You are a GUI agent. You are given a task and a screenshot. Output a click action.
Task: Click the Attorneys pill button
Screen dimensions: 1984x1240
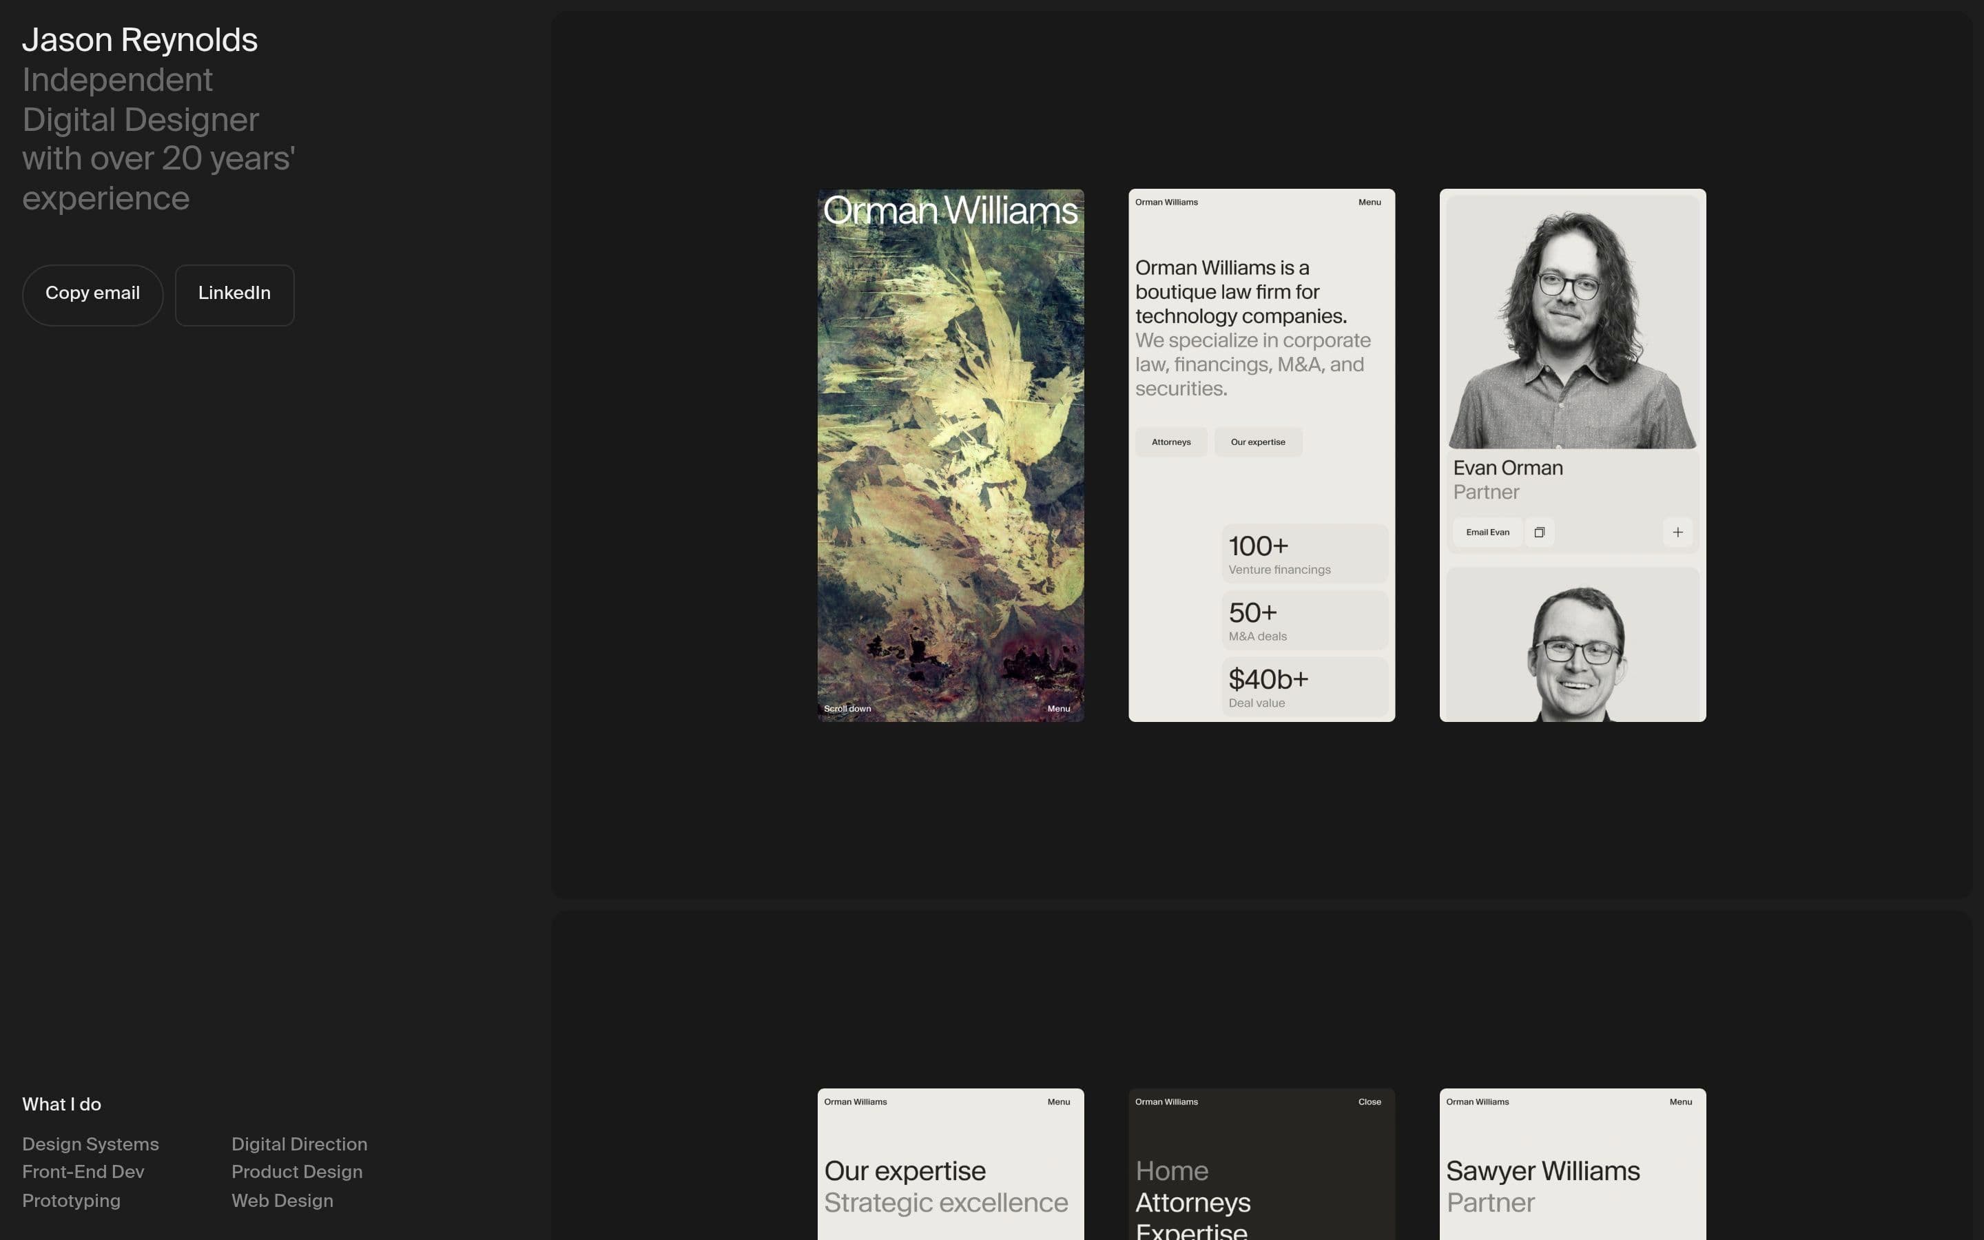pyautogui.click(x=1170, y=441)
